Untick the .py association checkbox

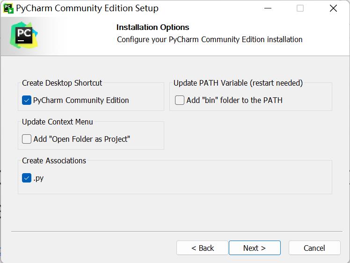pyautogui.click(x=27, y=178)
